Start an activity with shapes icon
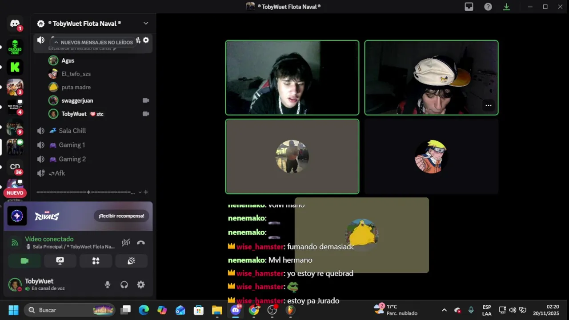The width and height of the screenshot is (569, 320). click(96, 261)
